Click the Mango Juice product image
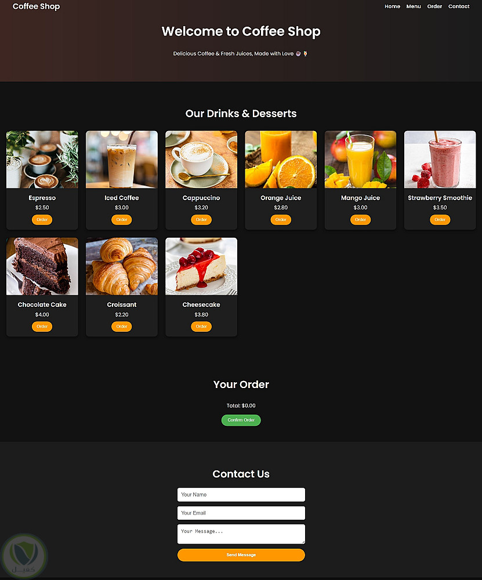Viewport: 482px width, 580px height. click(x=360, y=159)
